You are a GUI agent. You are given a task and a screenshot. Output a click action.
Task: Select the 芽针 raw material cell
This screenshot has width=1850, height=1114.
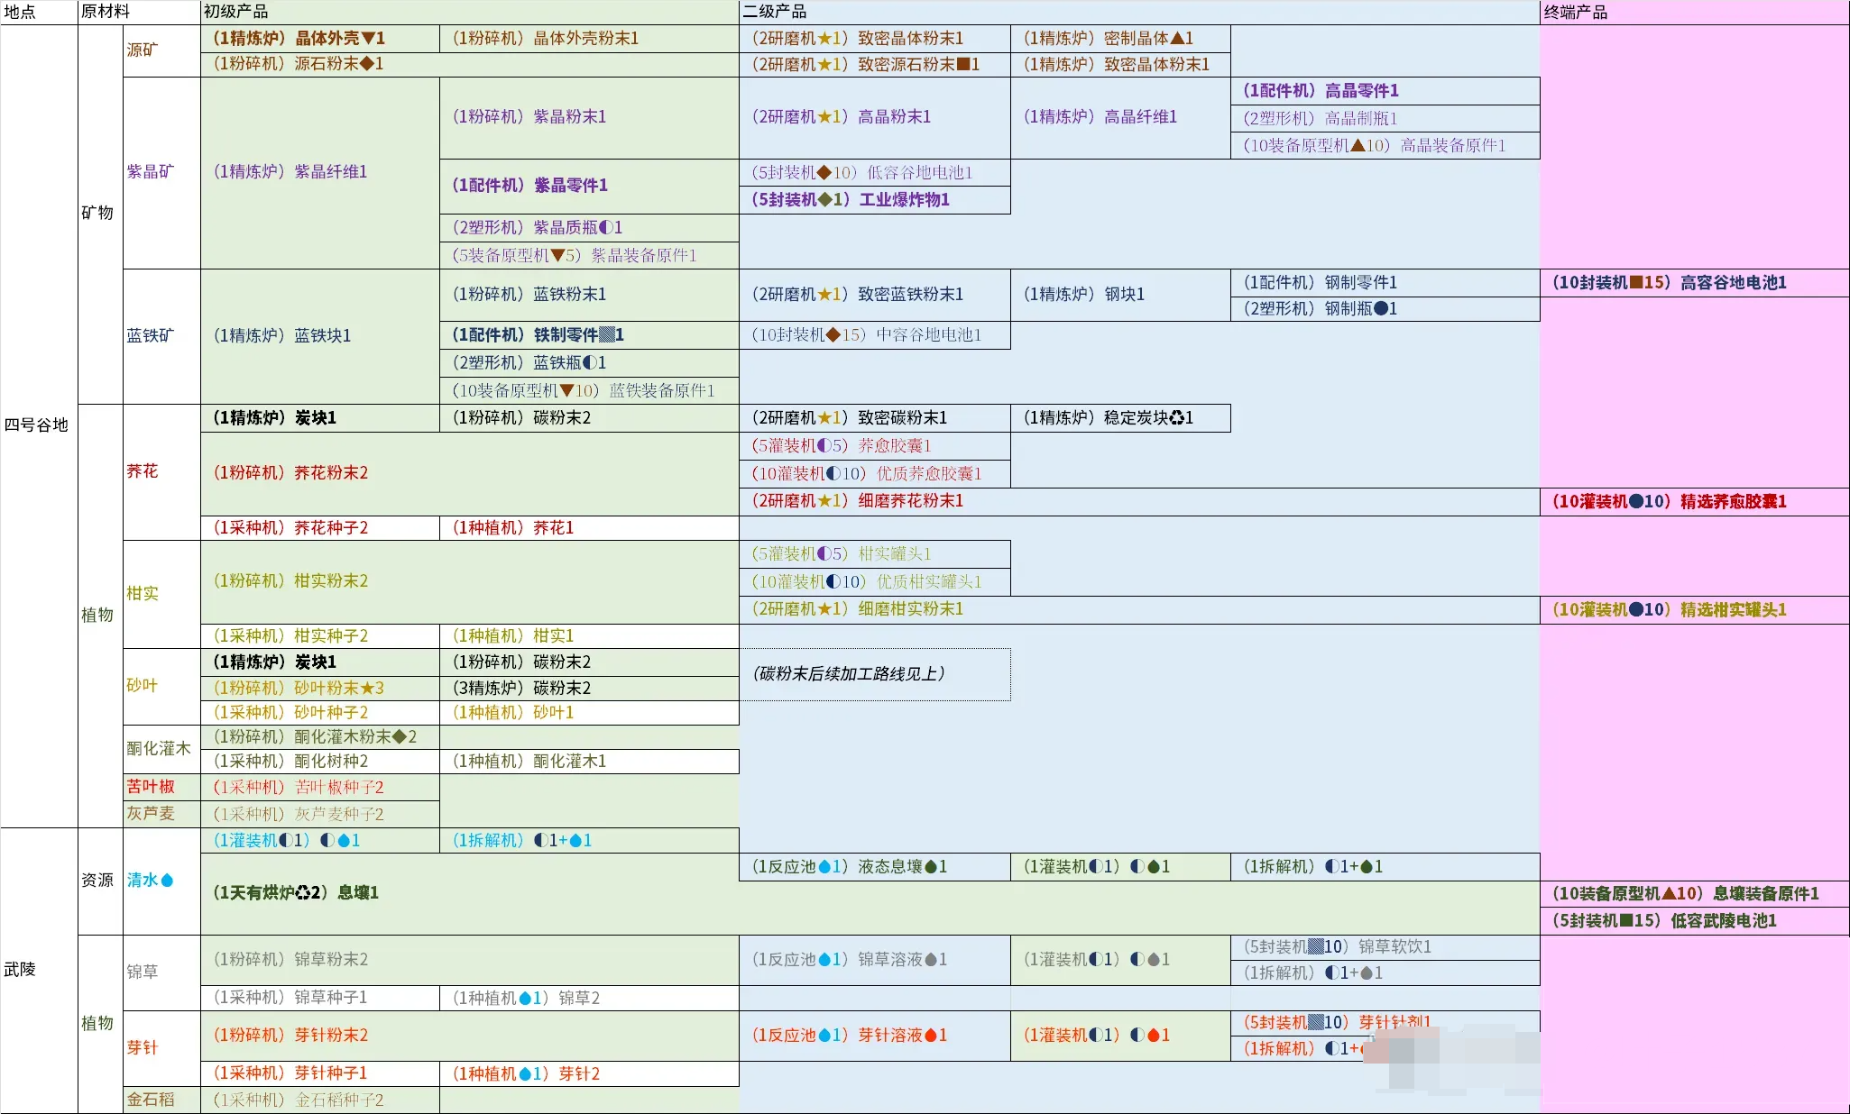tap(161, 1048)
